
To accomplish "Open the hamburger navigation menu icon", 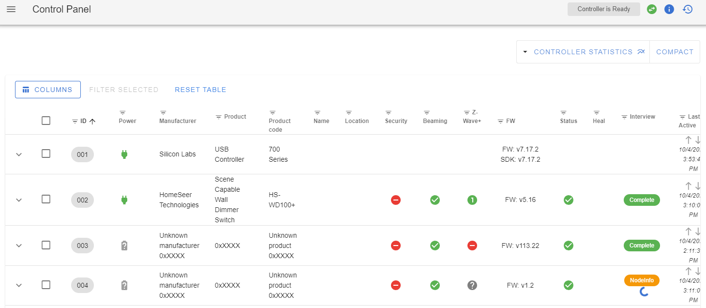I will 11,9.
